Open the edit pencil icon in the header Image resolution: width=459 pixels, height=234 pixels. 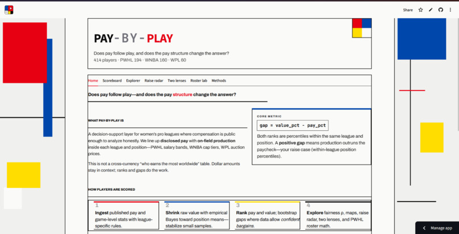(x=431, y=10)
